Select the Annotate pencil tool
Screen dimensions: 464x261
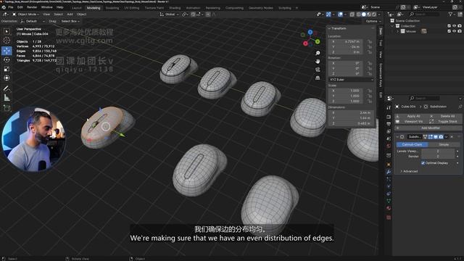point(7,88)
